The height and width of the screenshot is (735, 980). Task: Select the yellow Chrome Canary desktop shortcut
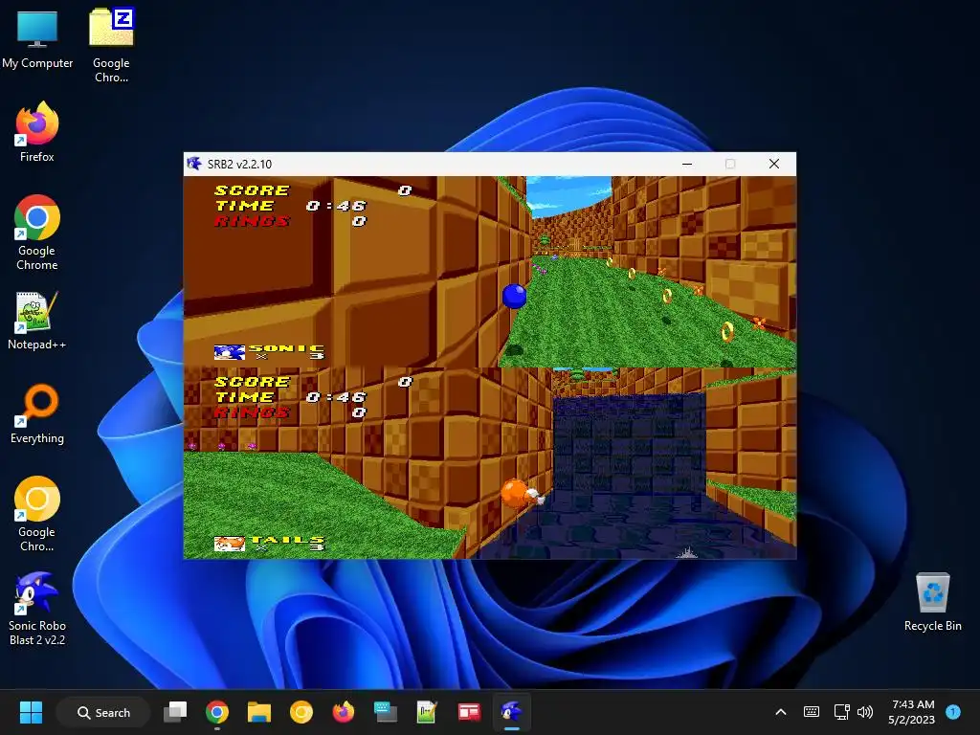pyautogui.click(x=37, y=514)
